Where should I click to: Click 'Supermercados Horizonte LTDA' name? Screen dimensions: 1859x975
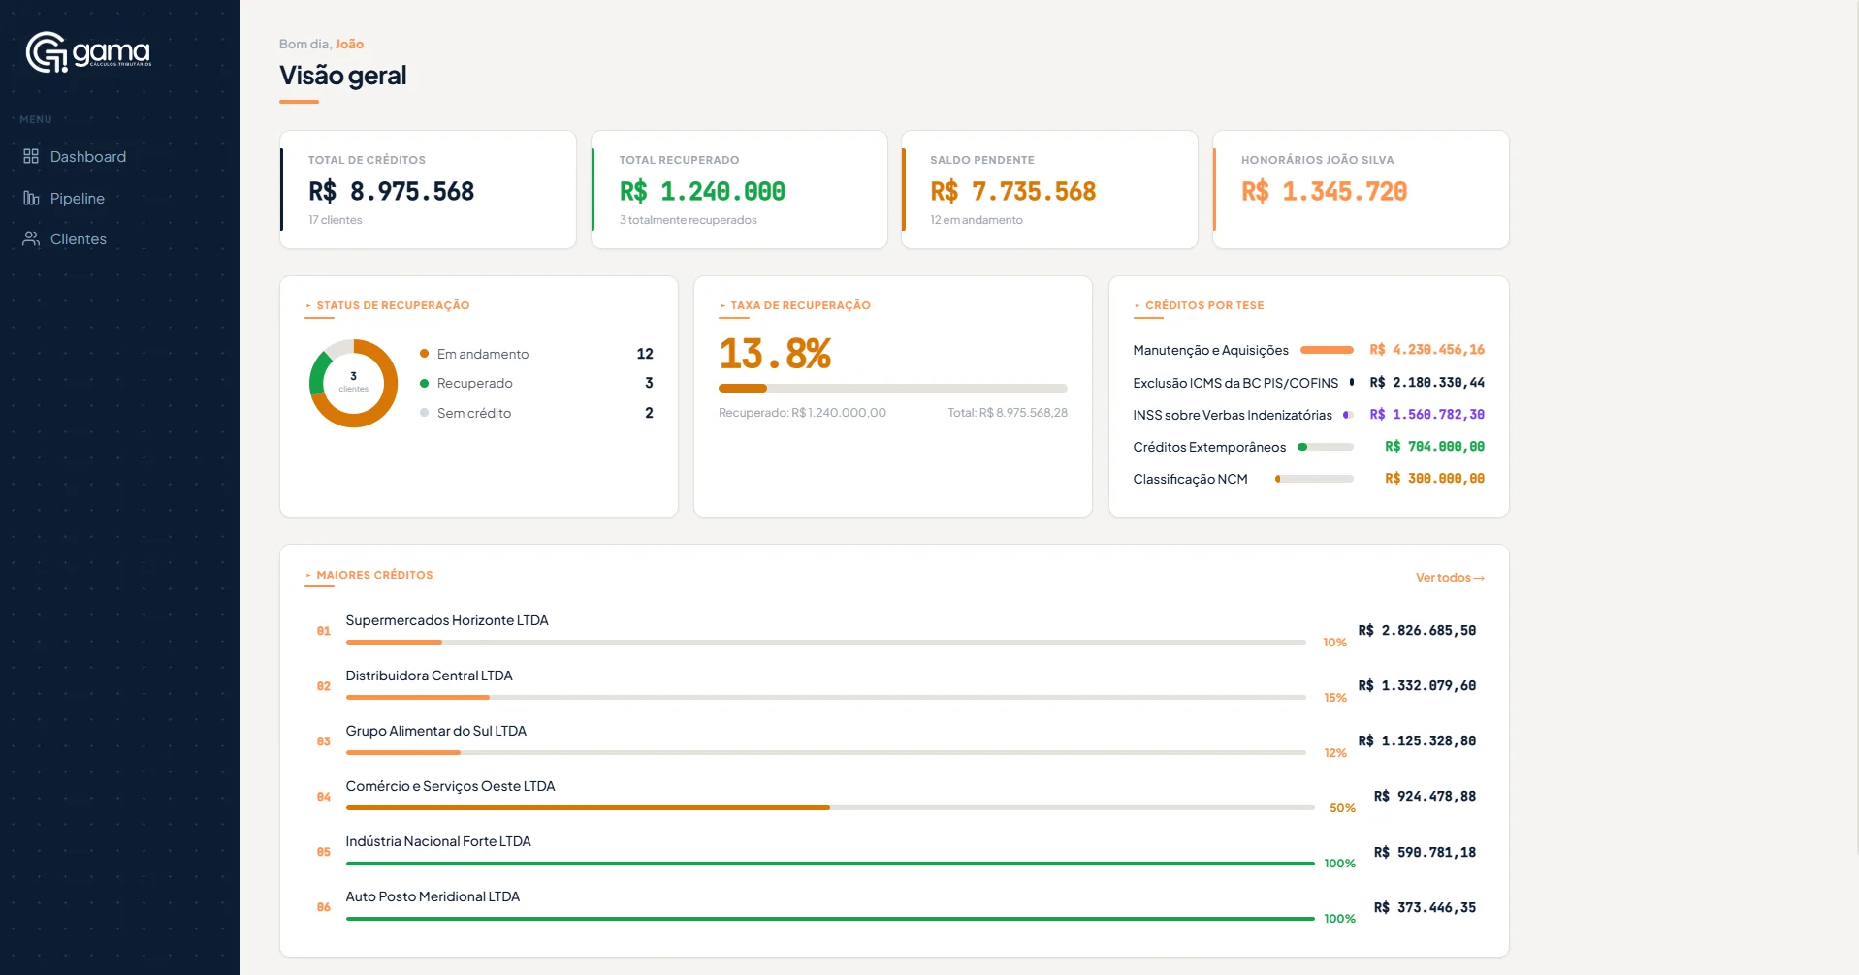447,620
